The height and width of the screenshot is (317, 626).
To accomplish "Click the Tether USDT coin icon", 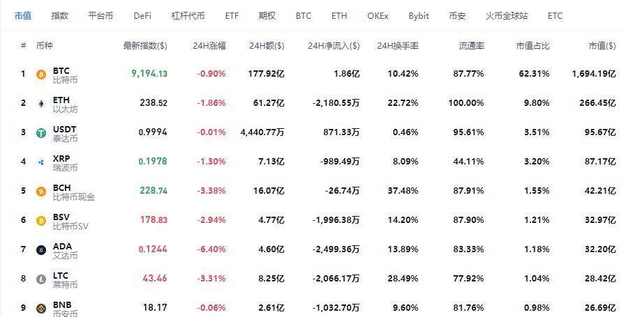I will click(x=41, y=132).
